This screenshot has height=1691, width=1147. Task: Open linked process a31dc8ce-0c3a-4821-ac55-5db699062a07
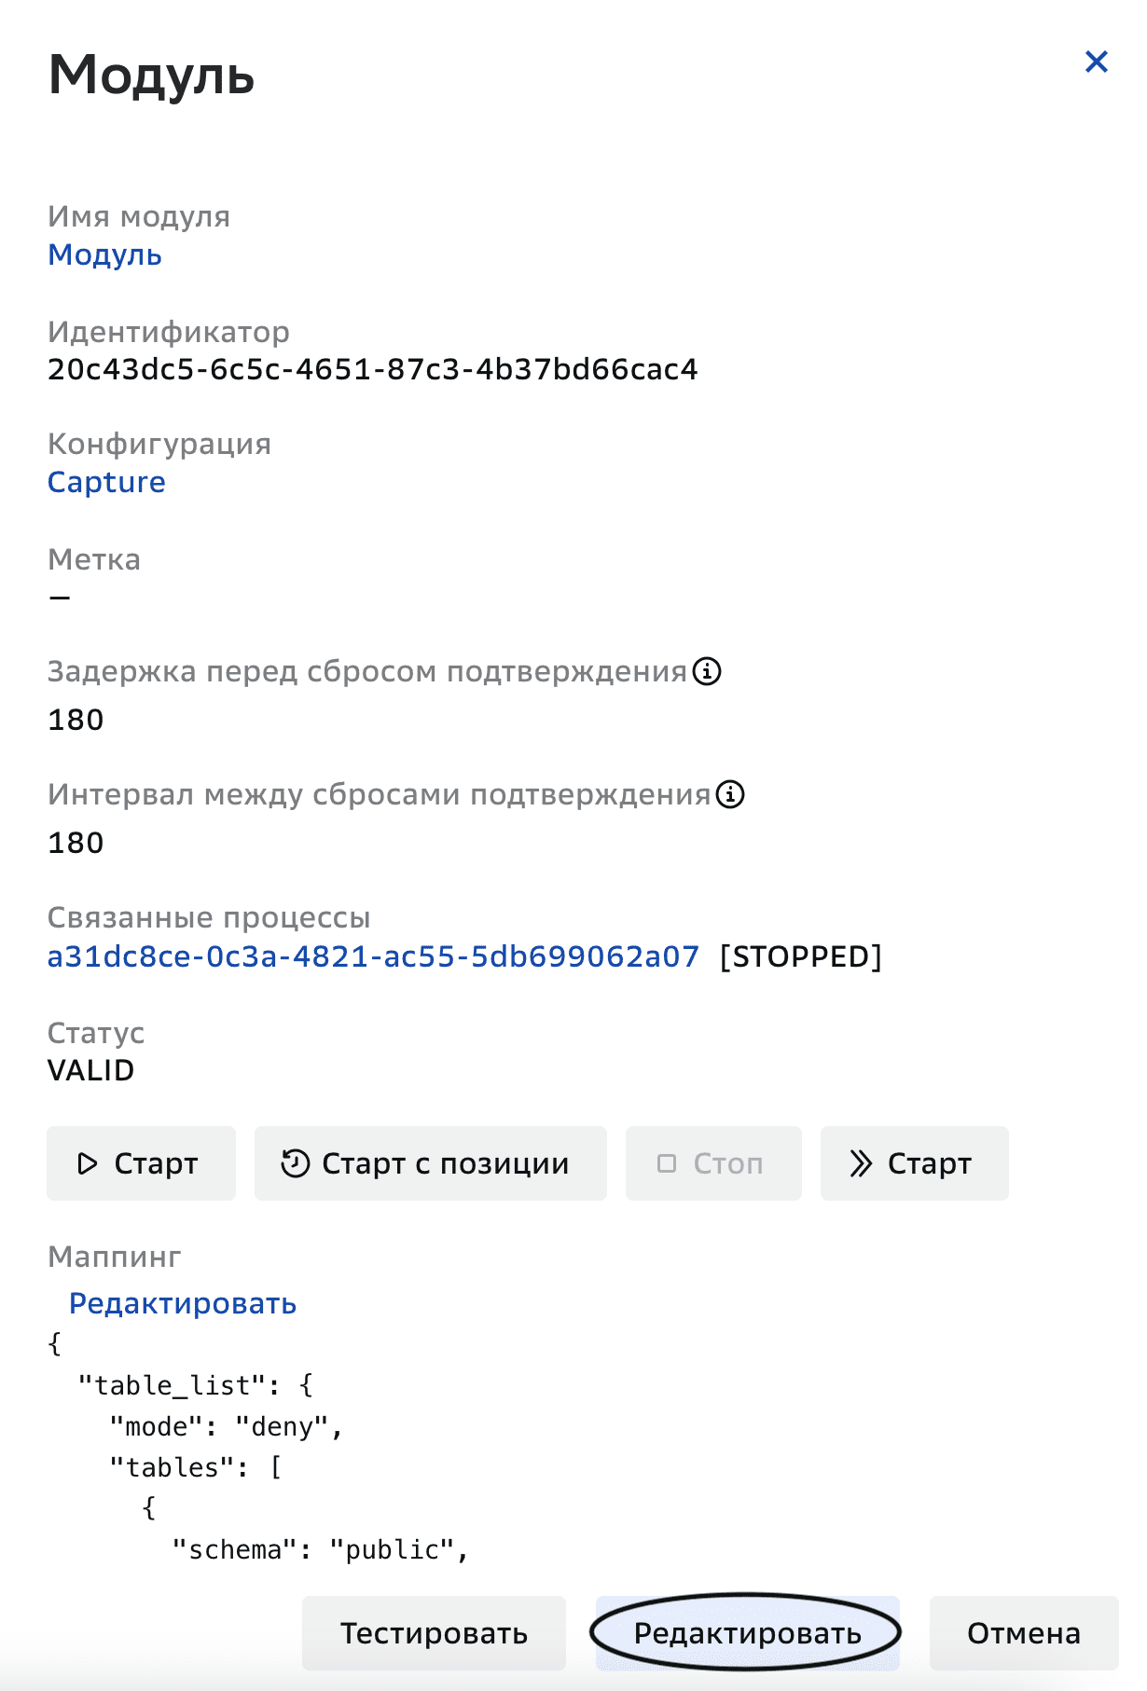tap(373, 955)
